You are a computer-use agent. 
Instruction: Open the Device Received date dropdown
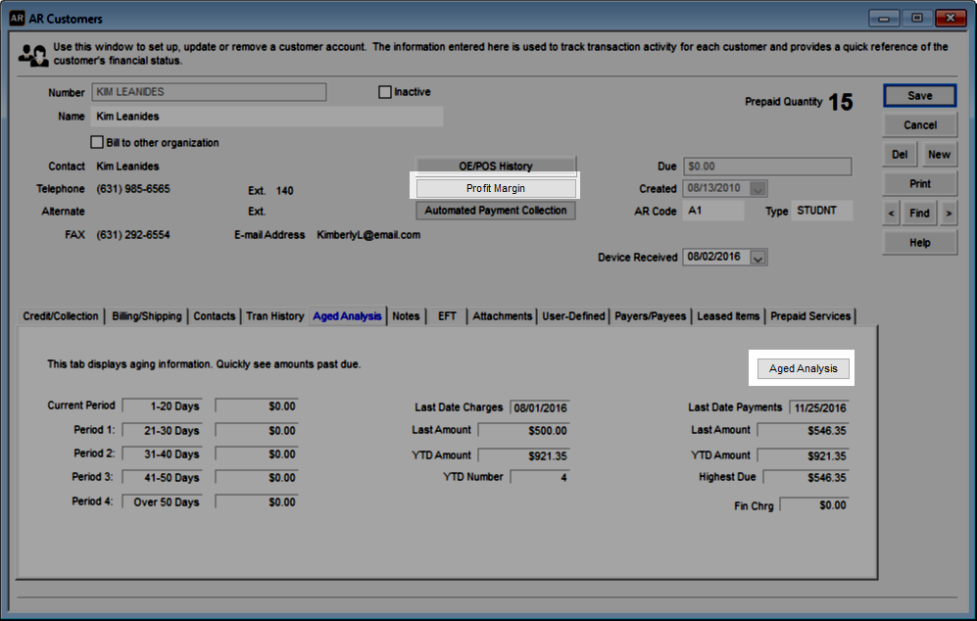pos(757,257)
